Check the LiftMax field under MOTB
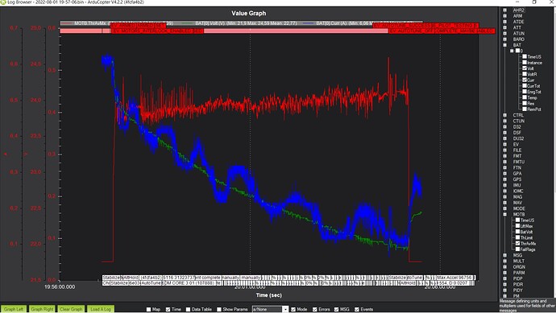The height and width of the screenshot is (313, 556). click(517, 226)
